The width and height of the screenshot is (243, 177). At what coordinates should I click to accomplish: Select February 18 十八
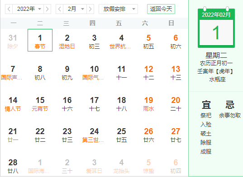pos(121,104)
